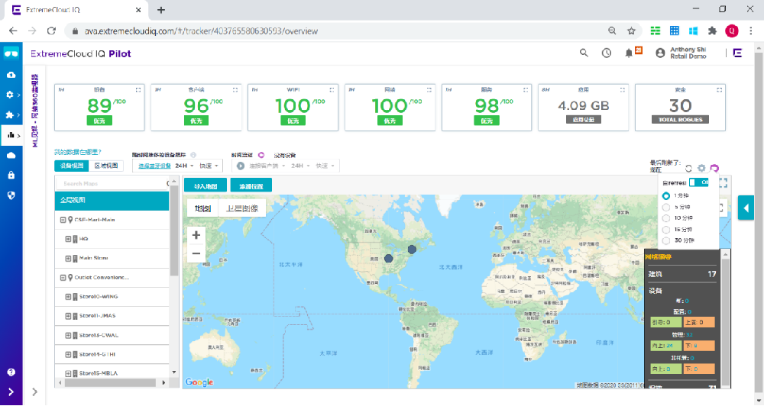764x406 pixels.
Task: Open the bar chart insights sidebar icon
Action: [x=11, y=135]
